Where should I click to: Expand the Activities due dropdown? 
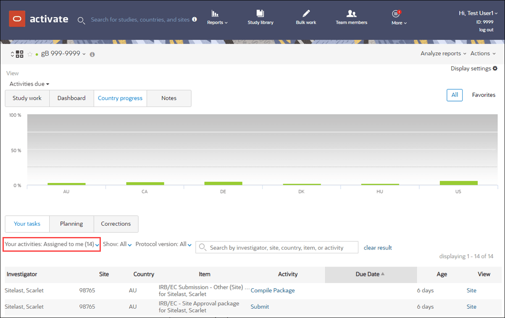(x=29, y=84)
